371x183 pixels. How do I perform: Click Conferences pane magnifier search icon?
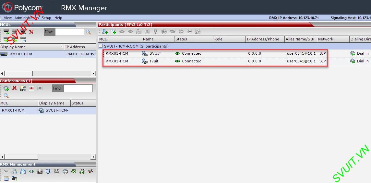[6, 96]
